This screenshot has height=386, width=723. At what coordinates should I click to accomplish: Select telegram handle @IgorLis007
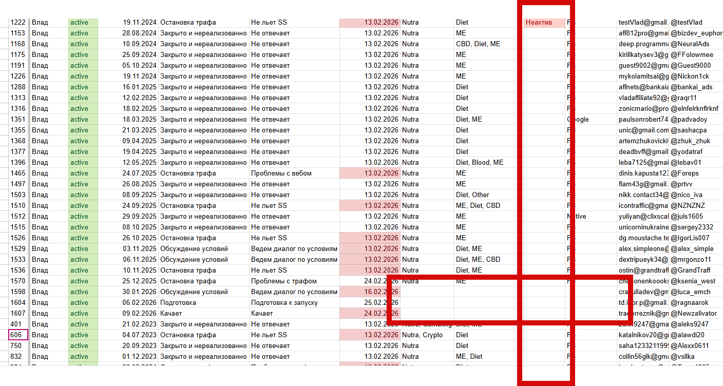pyautogui.click(x=696, y=238)
